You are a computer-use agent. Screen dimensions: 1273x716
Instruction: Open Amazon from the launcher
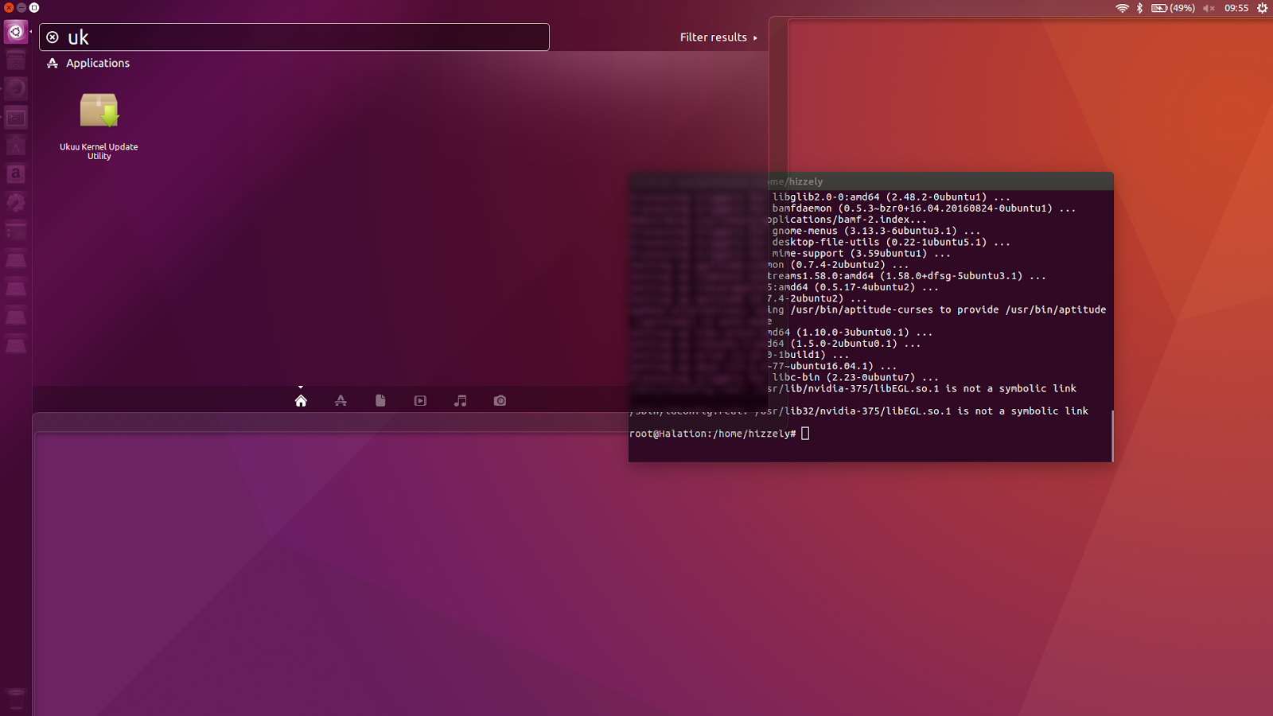point(16,175)
